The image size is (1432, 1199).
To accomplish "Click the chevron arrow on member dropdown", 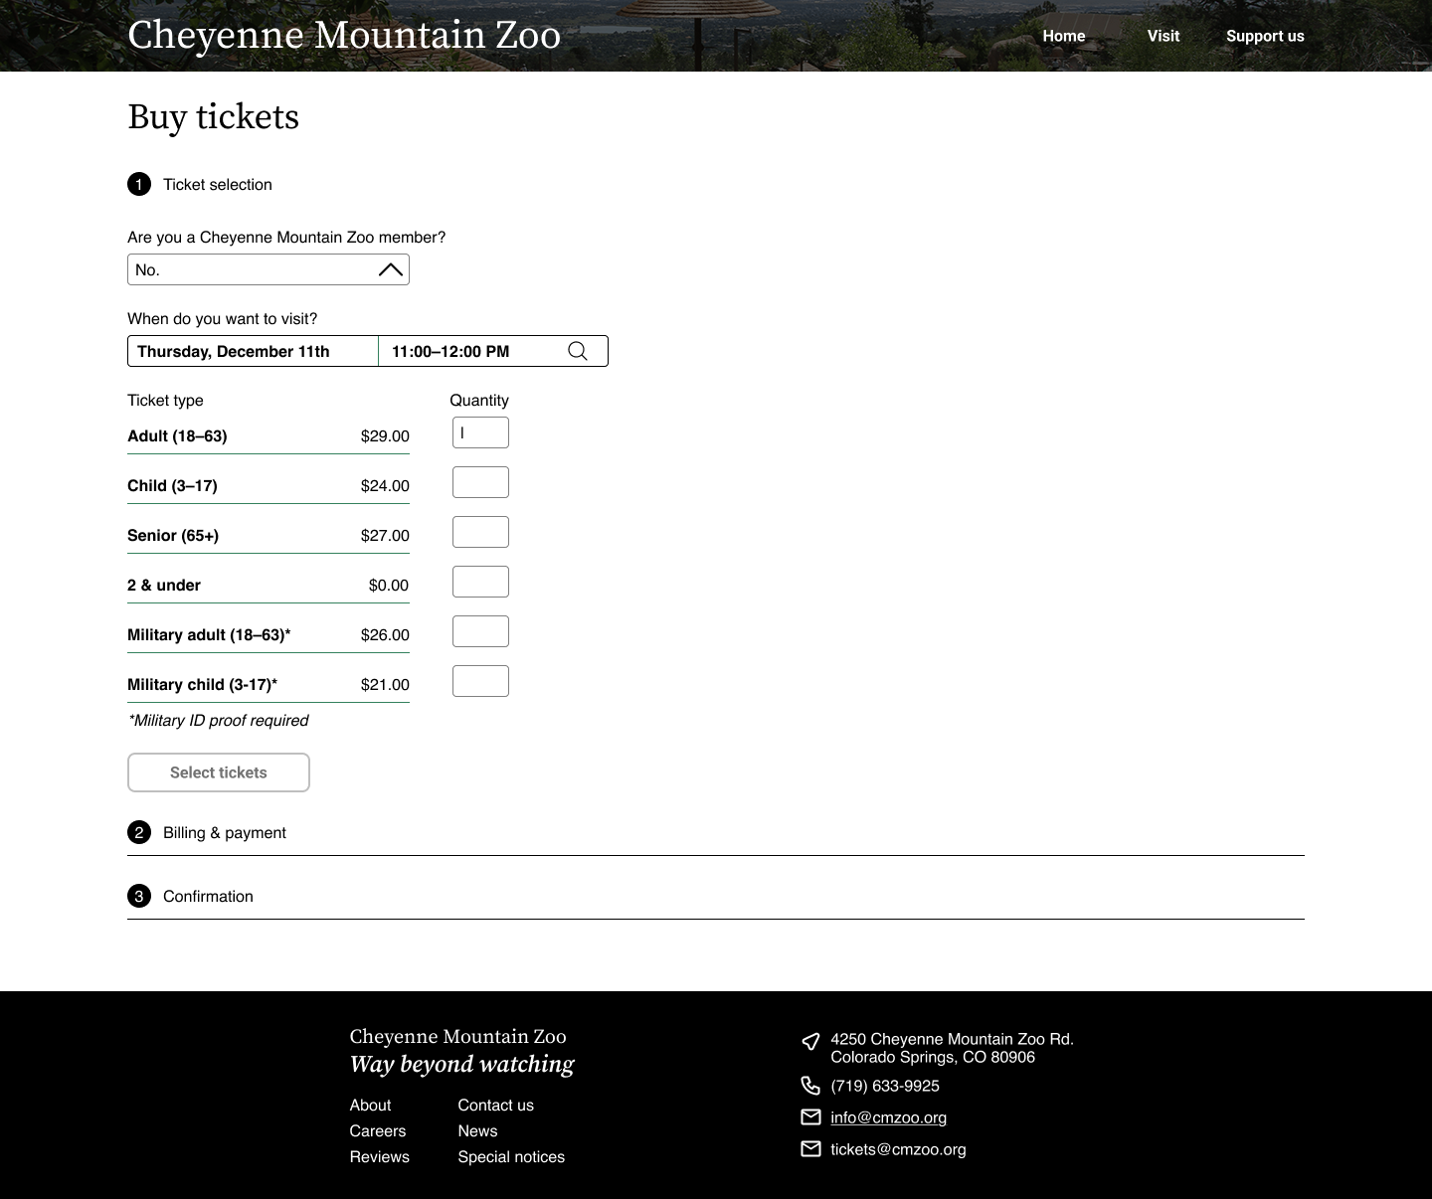I will (391, 269).
